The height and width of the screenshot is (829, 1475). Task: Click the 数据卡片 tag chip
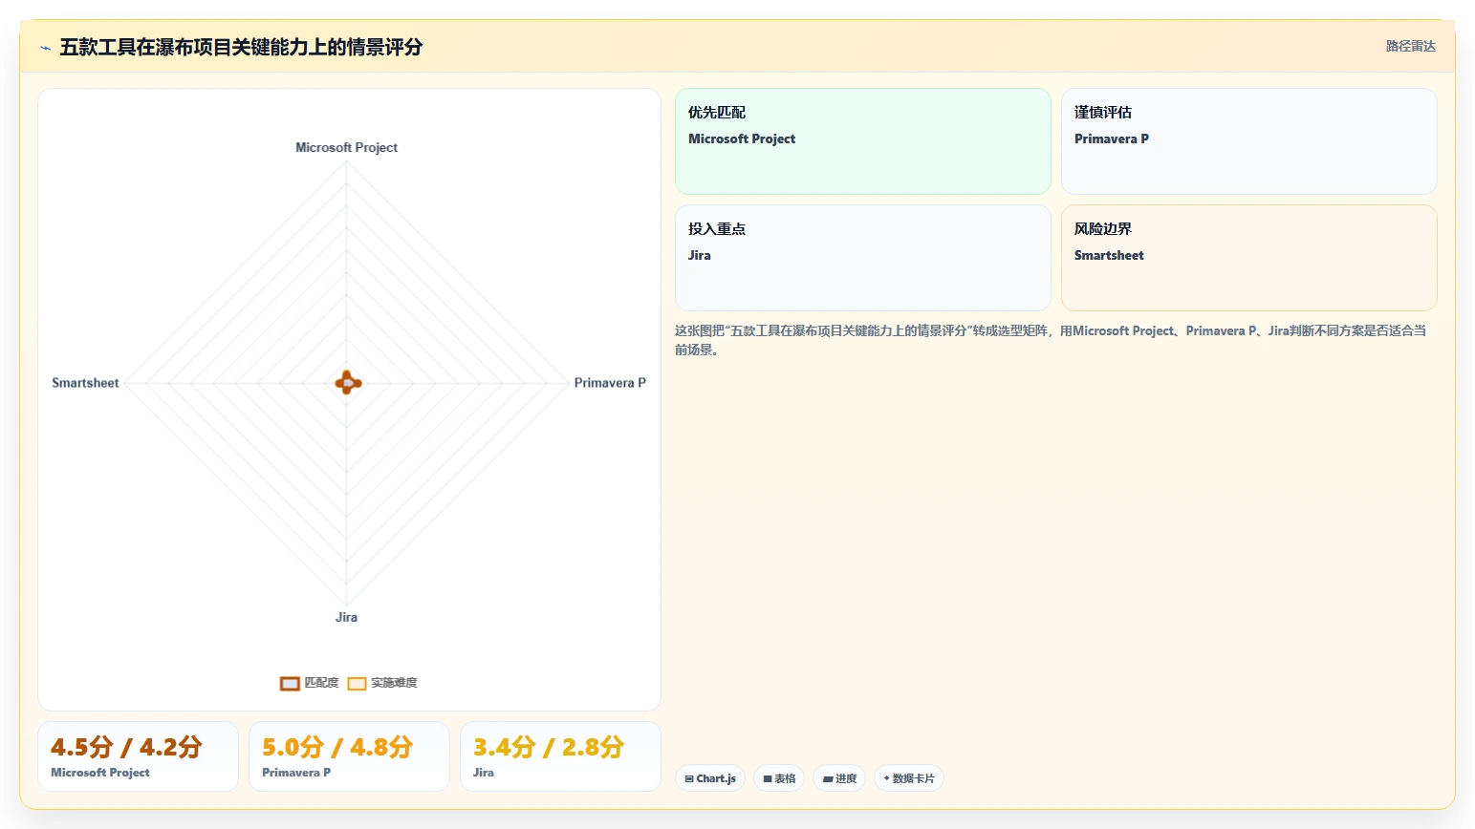(x=909, y=778)
